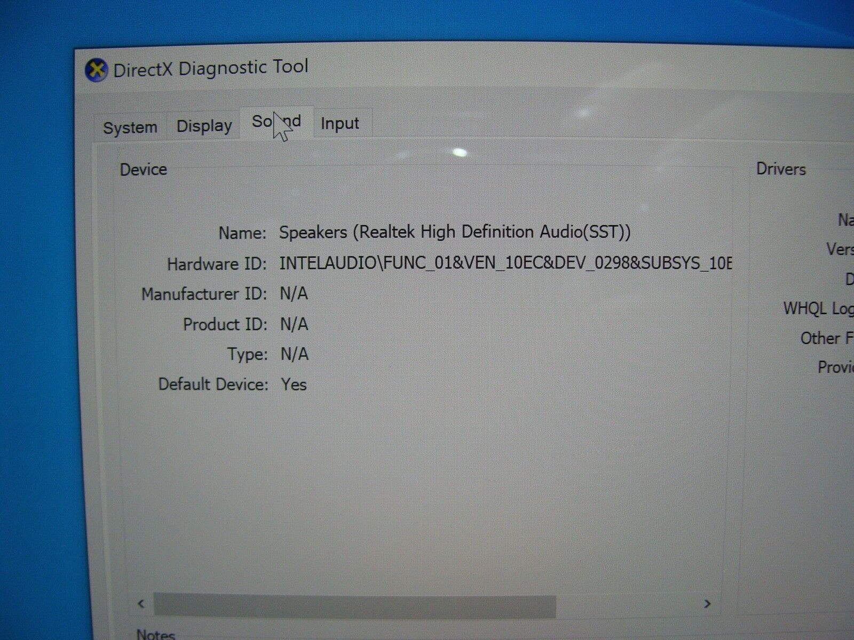Select the Sound tab
854x640 pixels.
tap(276, 122)
